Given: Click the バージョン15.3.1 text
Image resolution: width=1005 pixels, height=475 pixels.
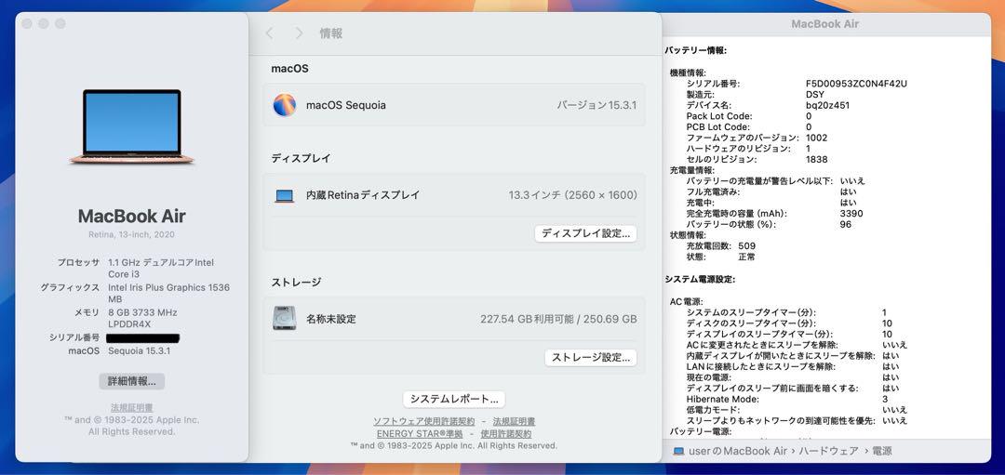Looking at the screenshot, I should [596, 105].
